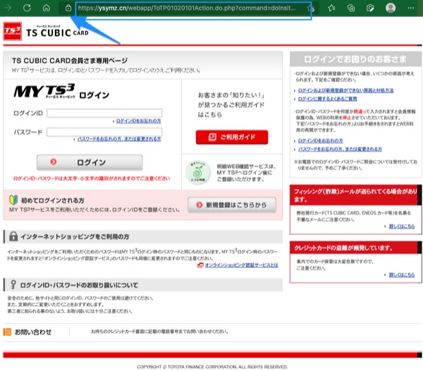The height and width of the screenshot is (371, 423).
Task: Click the phishing mail warning red header
Action: click(355, 195)
